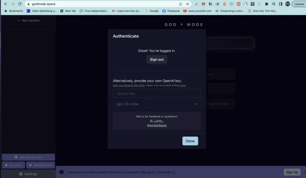Screen dimensions: 306x178
Task: Bookmark this page with the star icon
Action: (x=188, y=4)
